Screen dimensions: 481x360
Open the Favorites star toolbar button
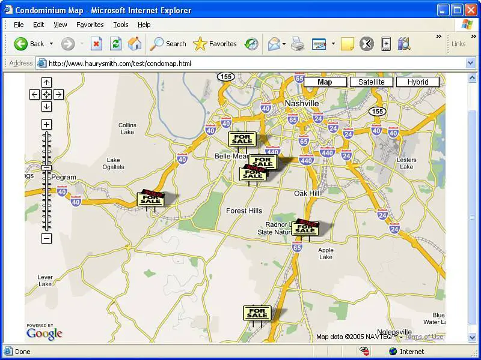click(215, 44)
